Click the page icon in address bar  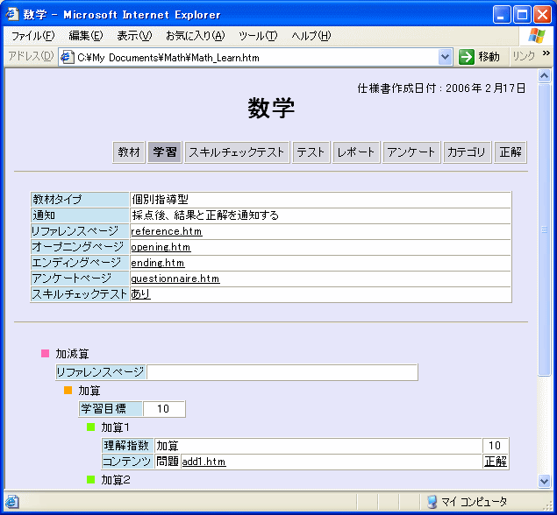pyautogui.click(x=67, y=57)
